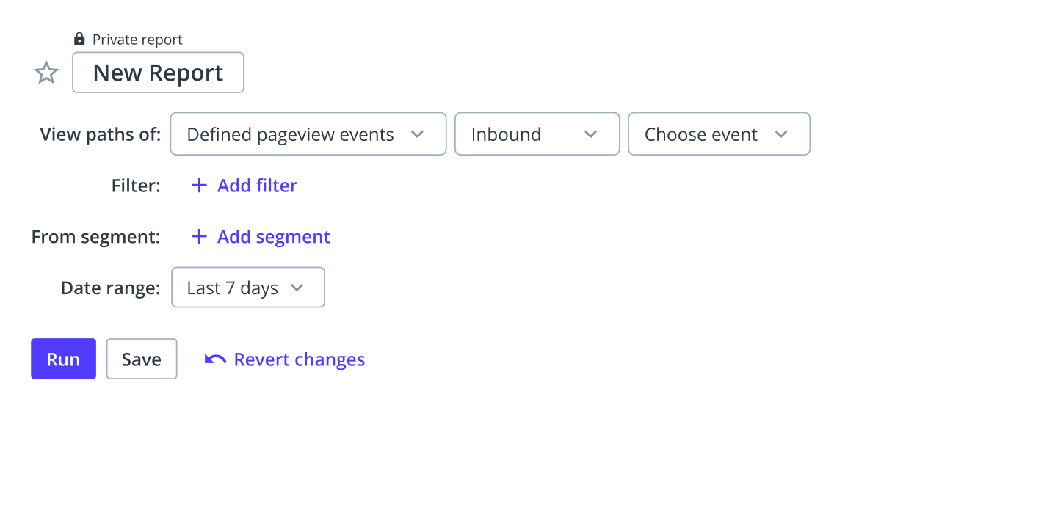Image resolution: width=1044 pixels, height=515 pixels.
Task: Click the chevron arrow in Choose event box
Action: (781, 134)
